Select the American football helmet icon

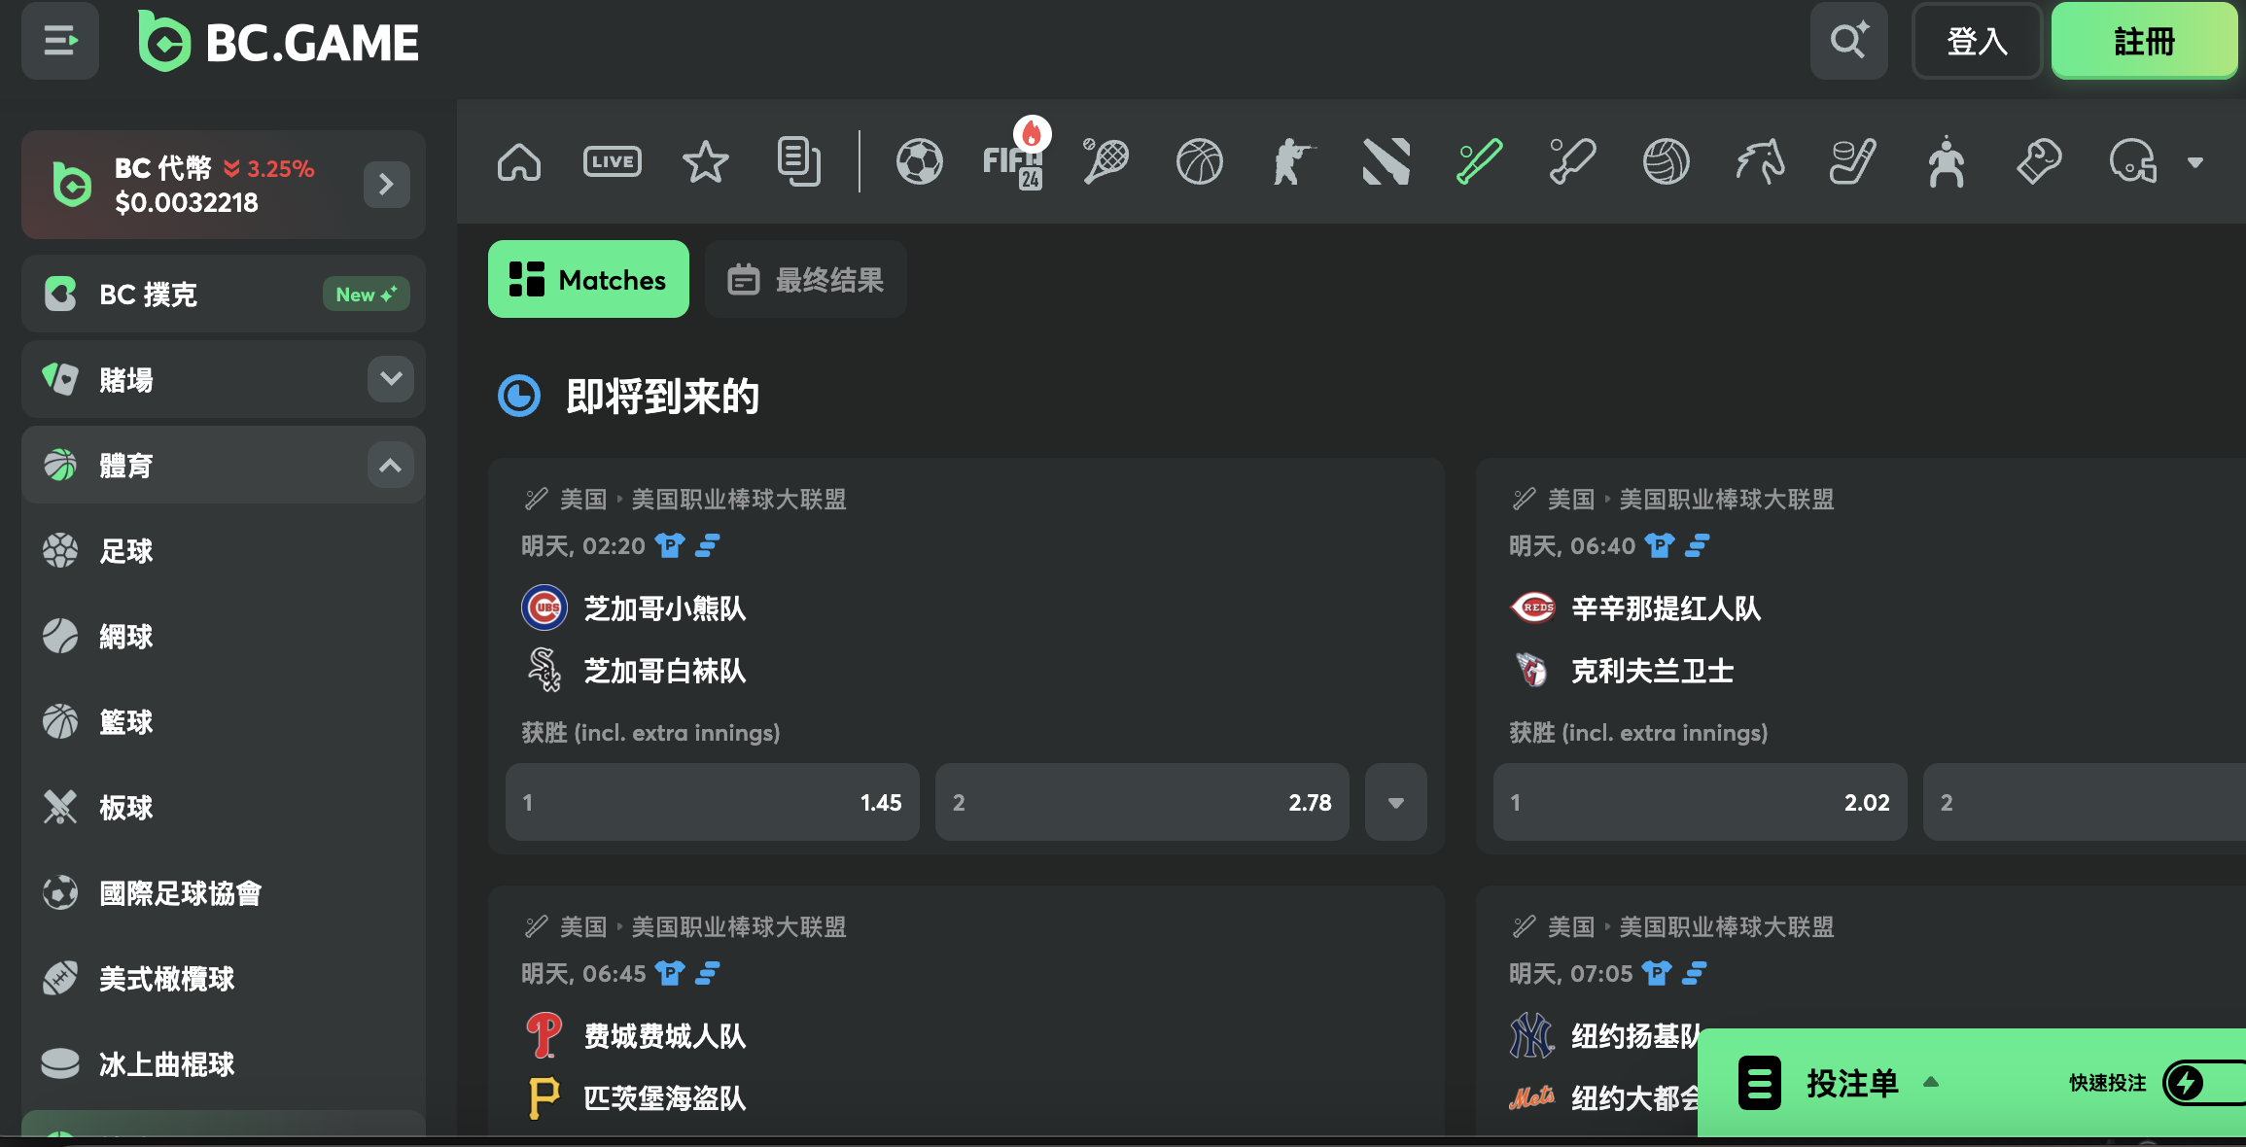pos(2132,161)
